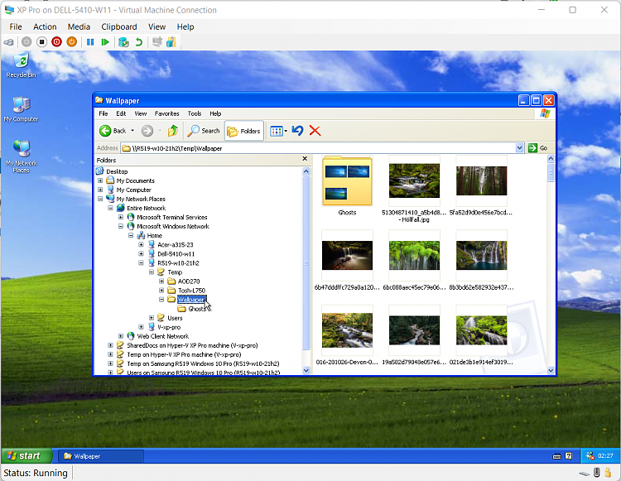The image size is (621, 481).
Task: Open the Tools menu in explorer
Action: click(195, 113)
